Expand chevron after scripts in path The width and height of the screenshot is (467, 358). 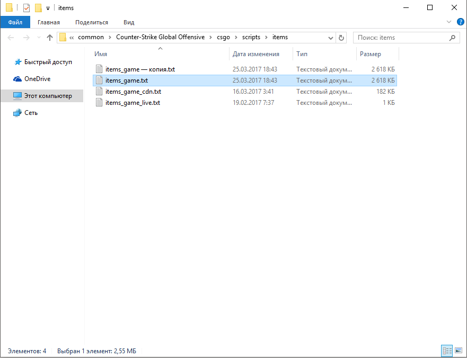(266, 38)
